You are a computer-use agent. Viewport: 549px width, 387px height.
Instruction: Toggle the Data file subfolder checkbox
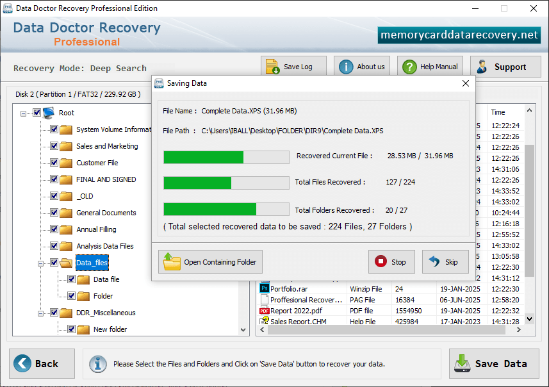click(x=71, y=279)
